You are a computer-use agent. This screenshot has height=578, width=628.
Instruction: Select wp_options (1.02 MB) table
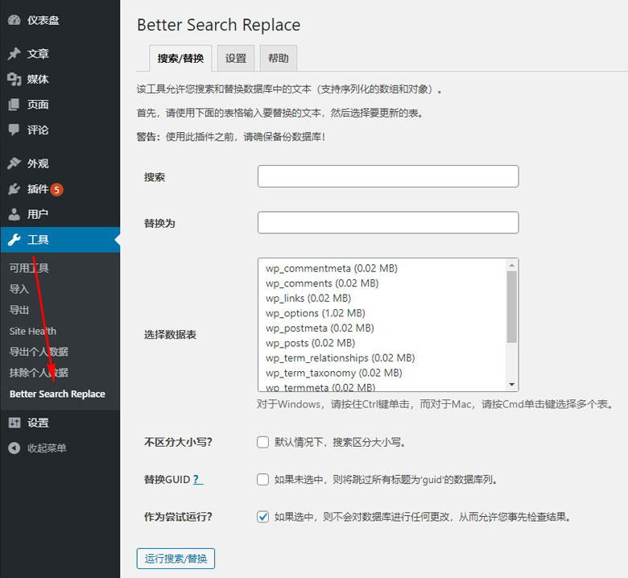point(316,313)
